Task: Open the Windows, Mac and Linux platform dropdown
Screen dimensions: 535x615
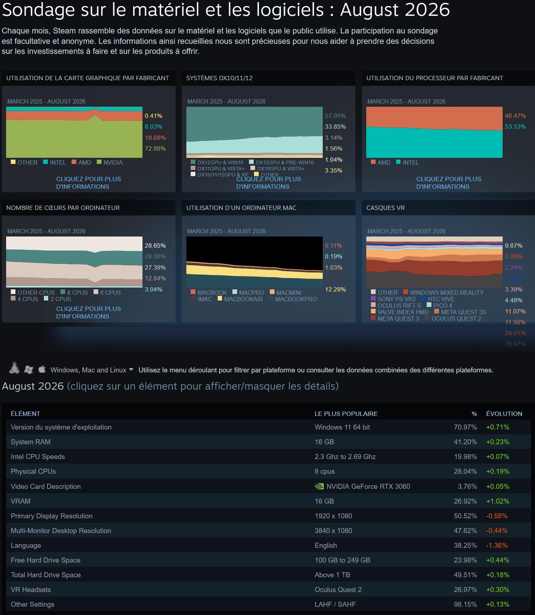Action: tap(92, 370)
